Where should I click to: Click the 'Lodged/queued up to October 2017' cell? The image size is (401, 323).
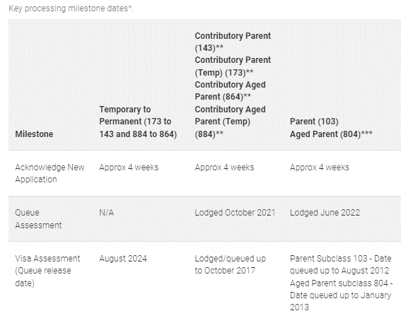point(230,264)
